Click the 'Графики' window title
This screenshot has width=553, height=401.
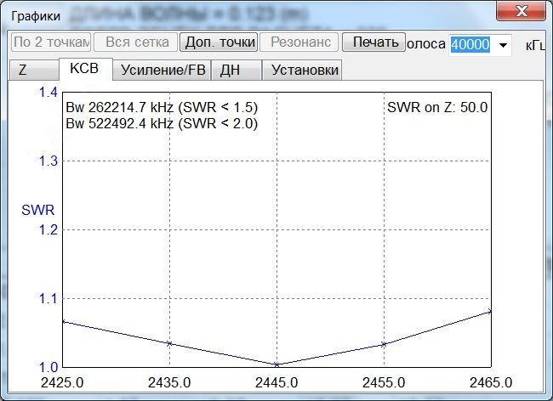36,16
